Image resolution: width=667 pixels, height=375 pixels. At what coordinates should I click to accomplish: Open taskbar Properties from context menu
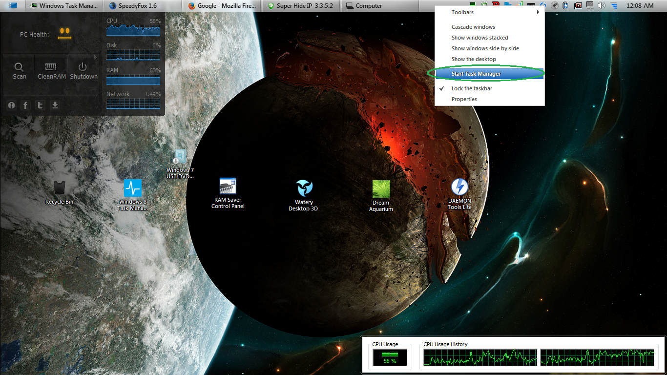click(x=489, y=99)
